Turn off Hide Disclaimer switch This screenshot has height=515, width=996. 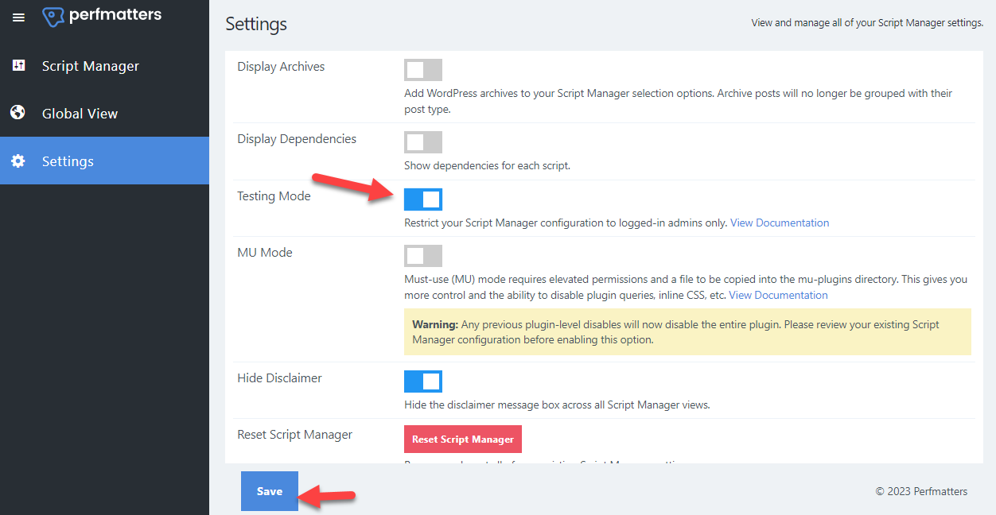pos(422,381)
